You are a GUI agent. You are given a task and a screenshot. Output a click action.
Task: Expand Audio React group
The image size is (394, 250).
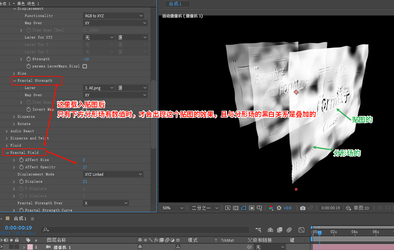[7, 131]
